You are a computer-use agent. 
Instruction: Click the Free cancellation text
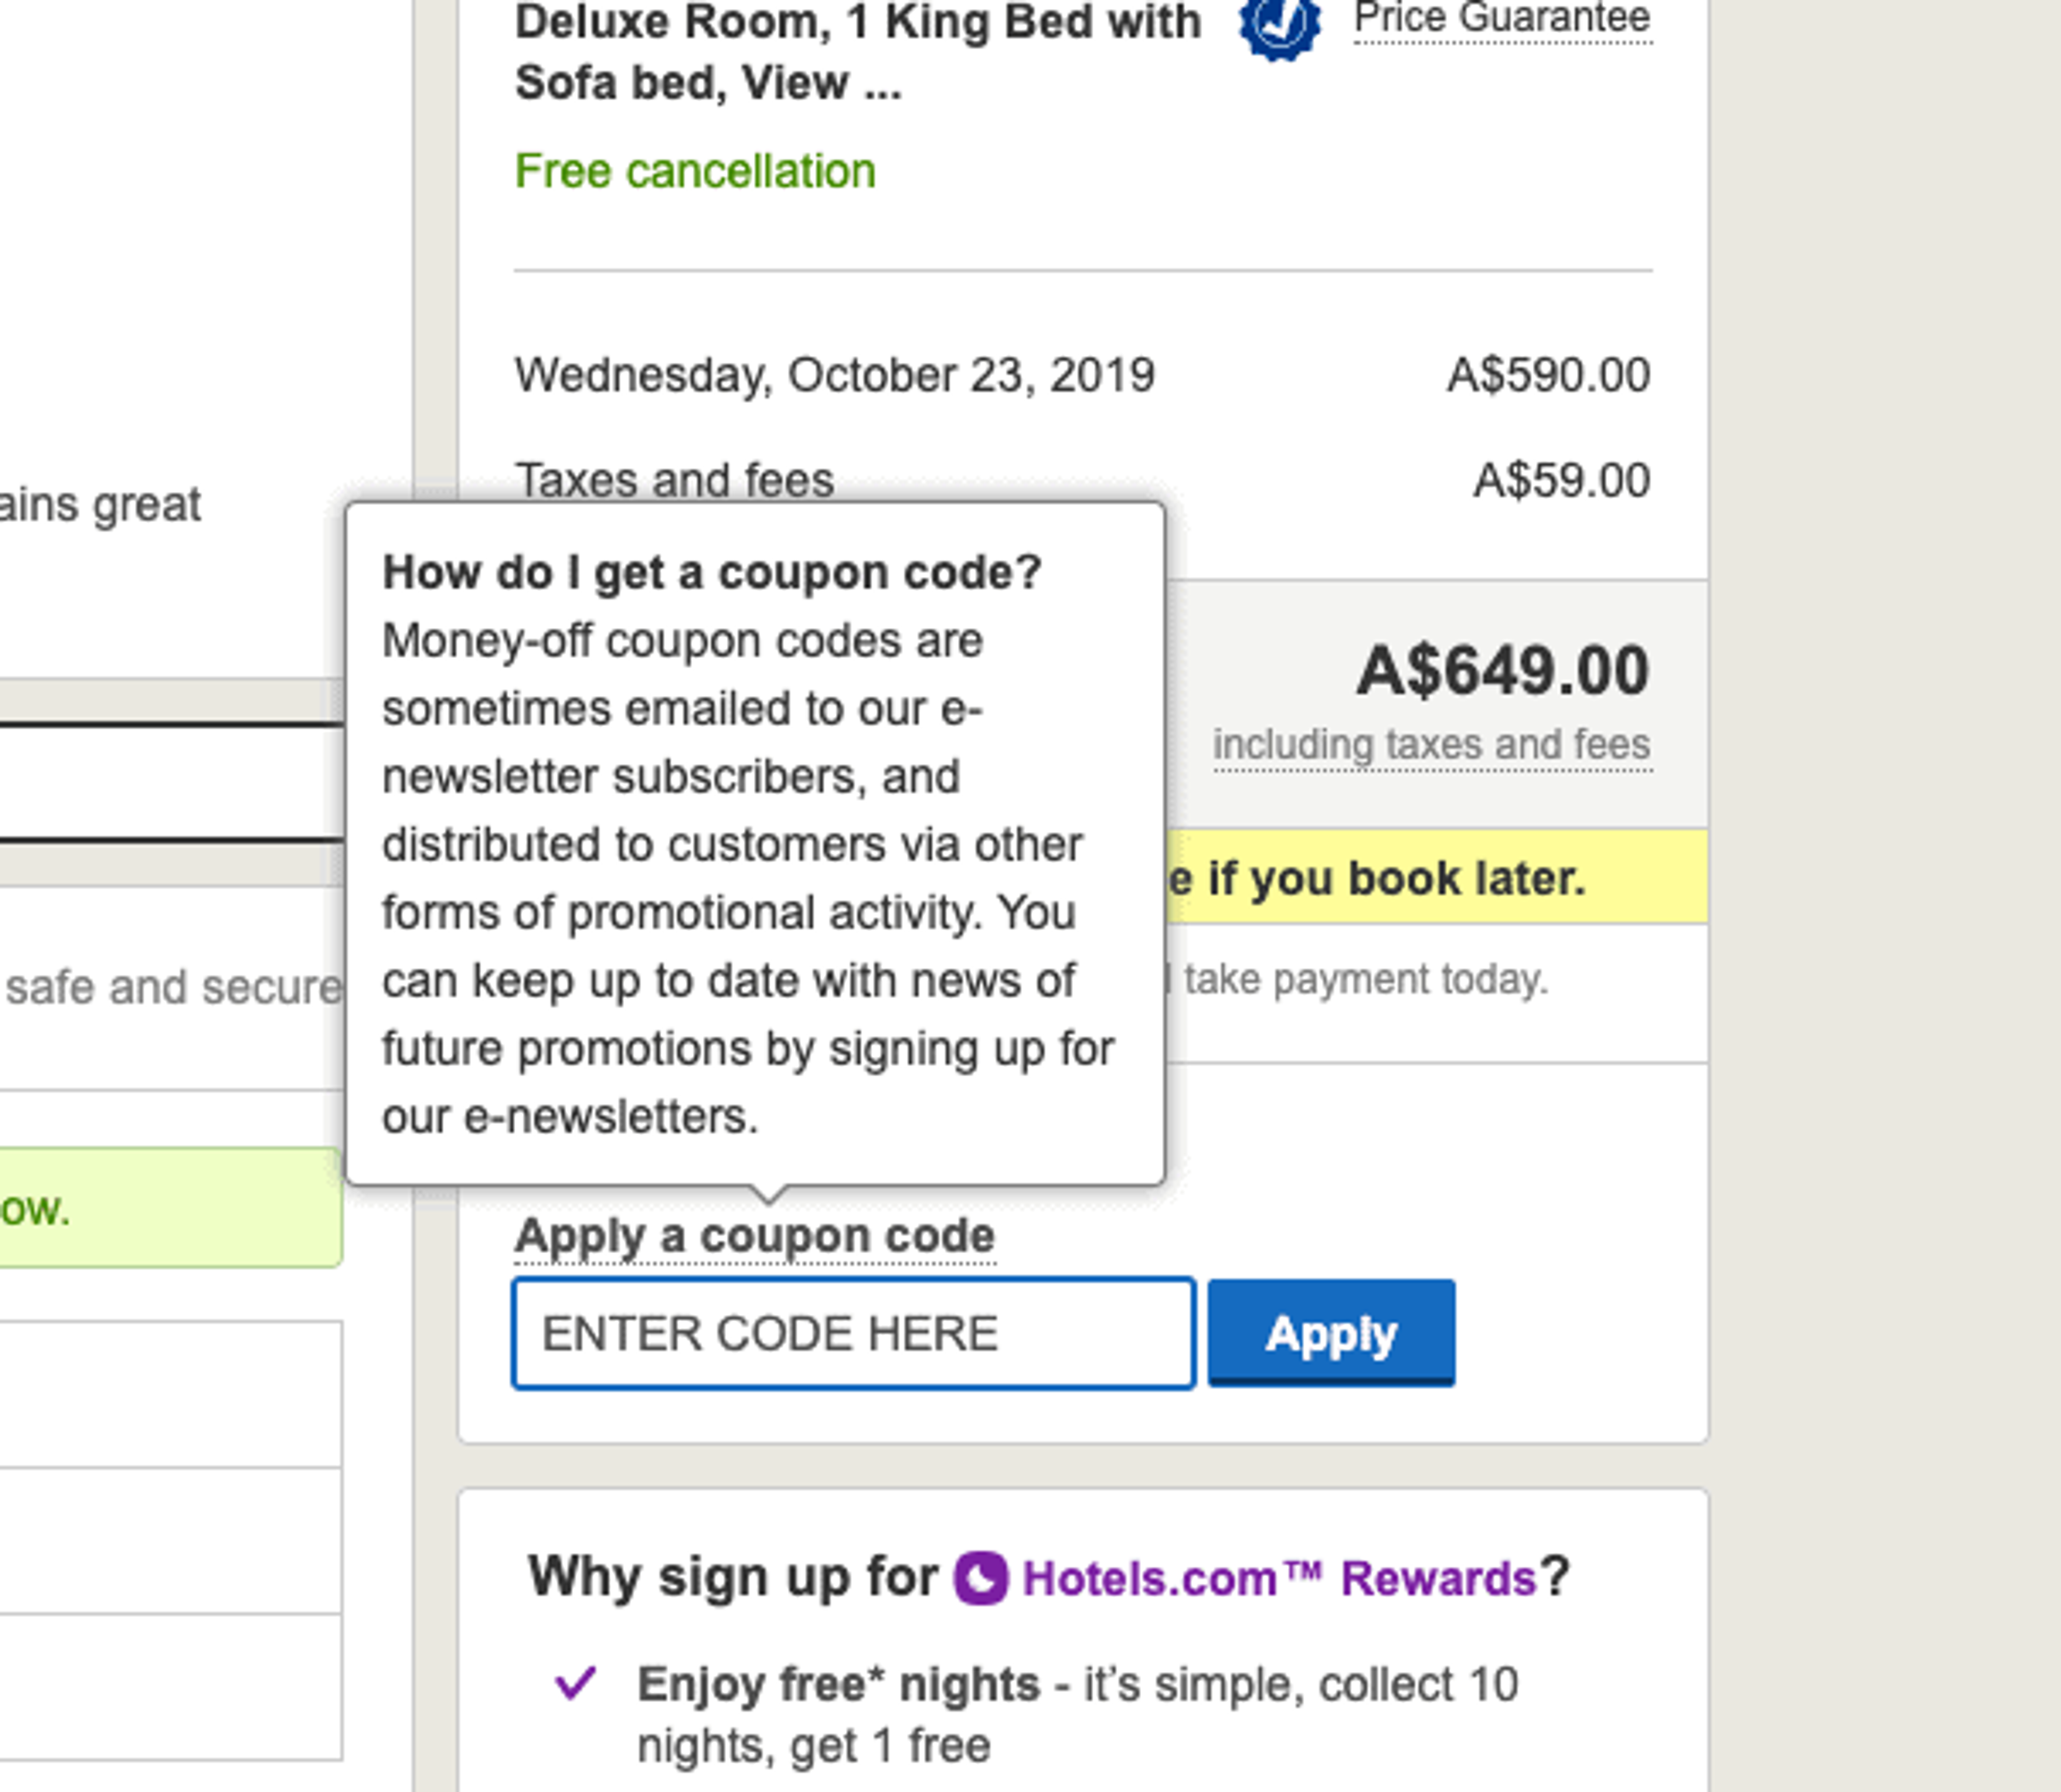695,171
